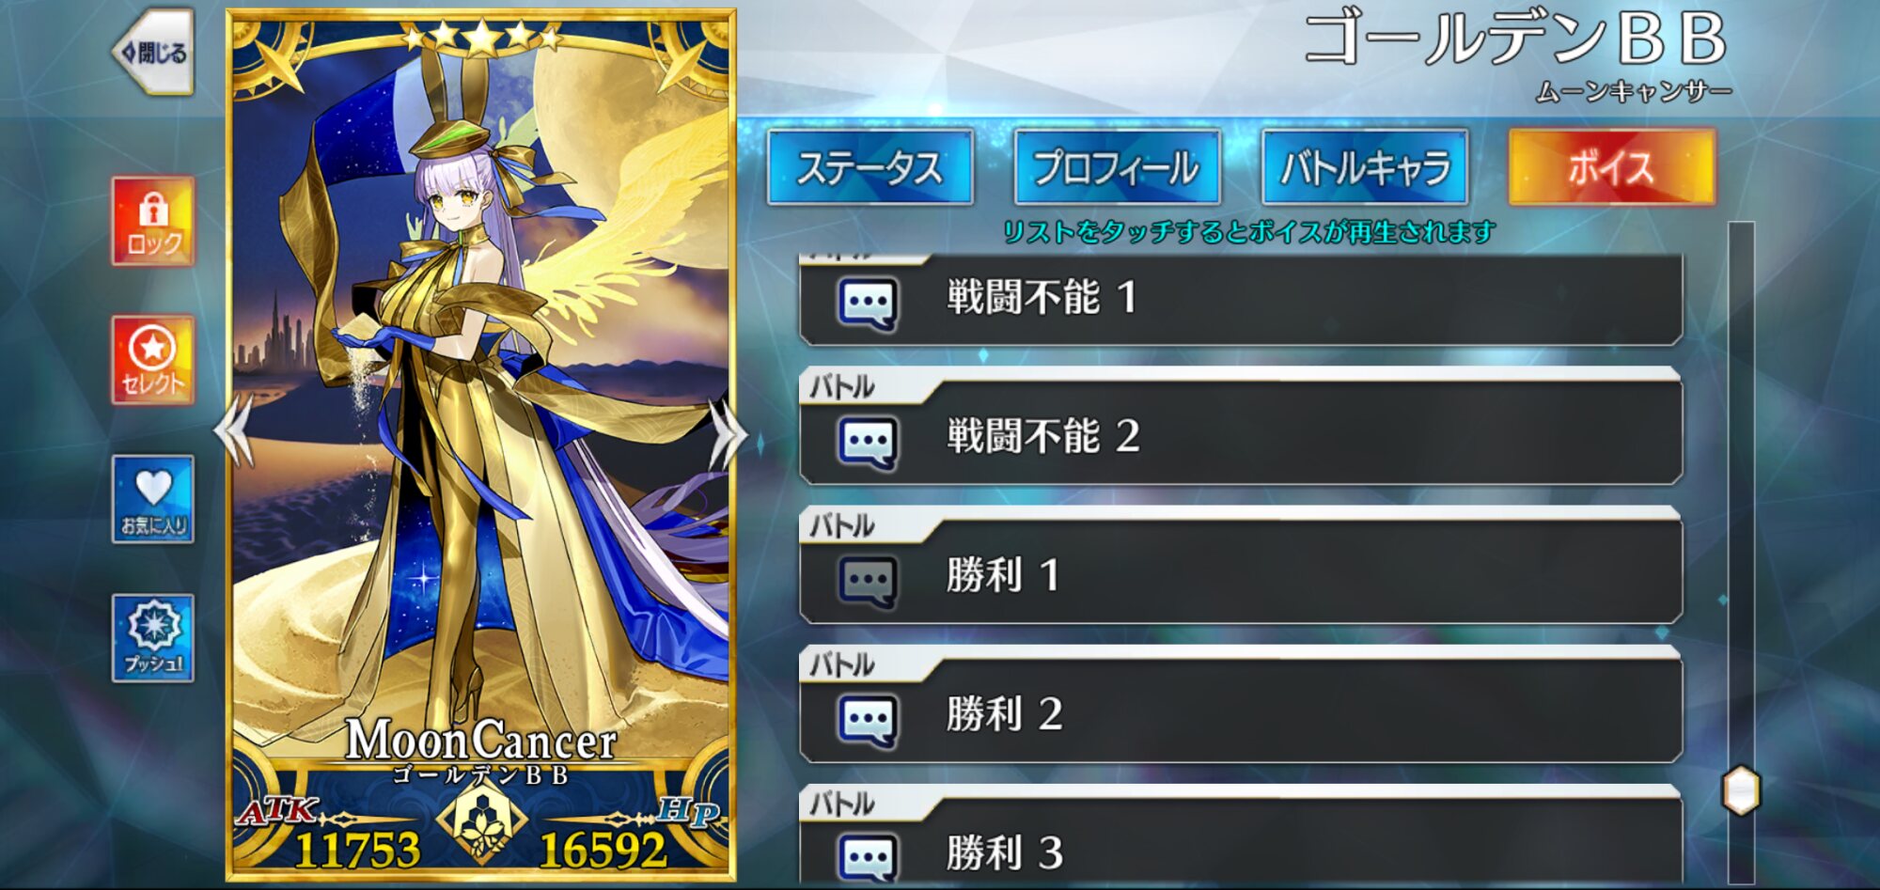Show next servant with right arrow
1880x890 pixels.
point(728,431)
